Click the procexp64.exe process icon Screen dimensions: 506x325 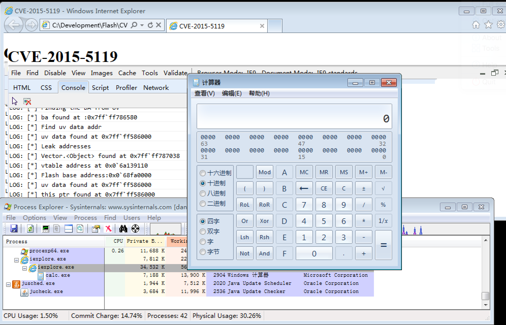pyautogui.click(x=24, y=251)
